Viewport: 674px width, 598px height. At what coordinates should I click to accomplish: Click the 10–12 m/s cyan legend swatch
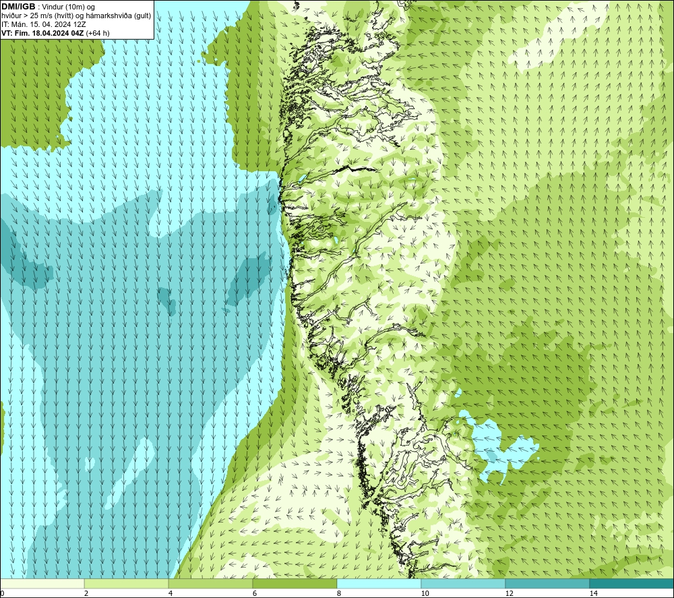point(464,583)
